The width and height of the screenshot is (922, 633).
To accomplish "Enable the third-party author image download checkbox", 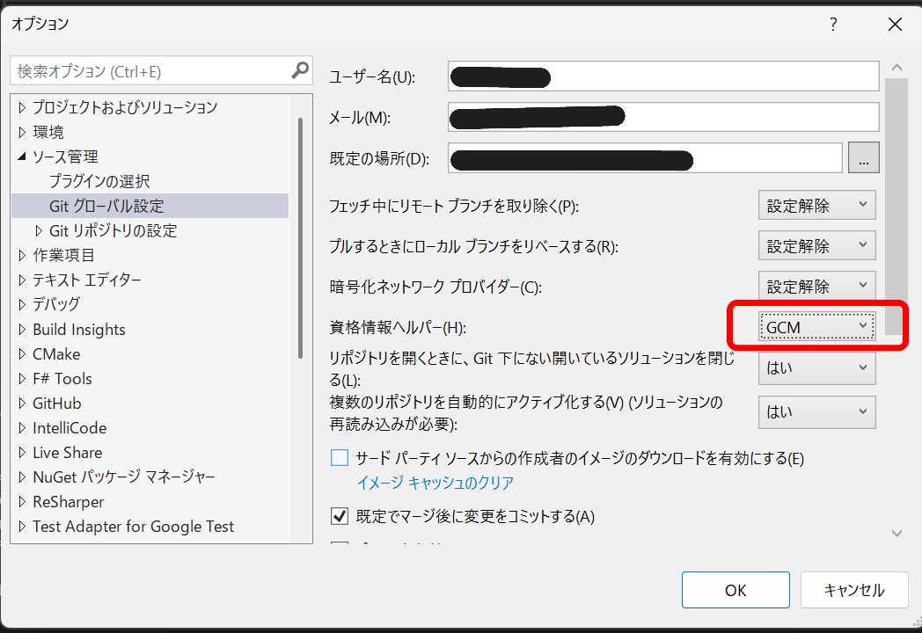I will click(x=339, y=458).
